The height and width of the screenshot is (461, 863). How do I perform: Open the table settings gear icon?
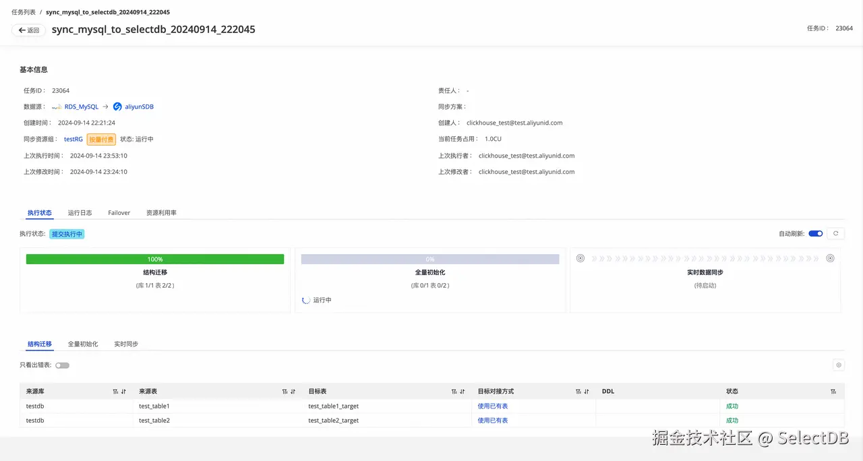click(839, 365)
